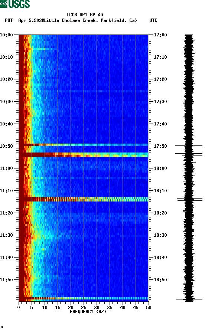The image size is (205, 331).
Task: Click the '40' frequency axis label
Action: [123, 308]
